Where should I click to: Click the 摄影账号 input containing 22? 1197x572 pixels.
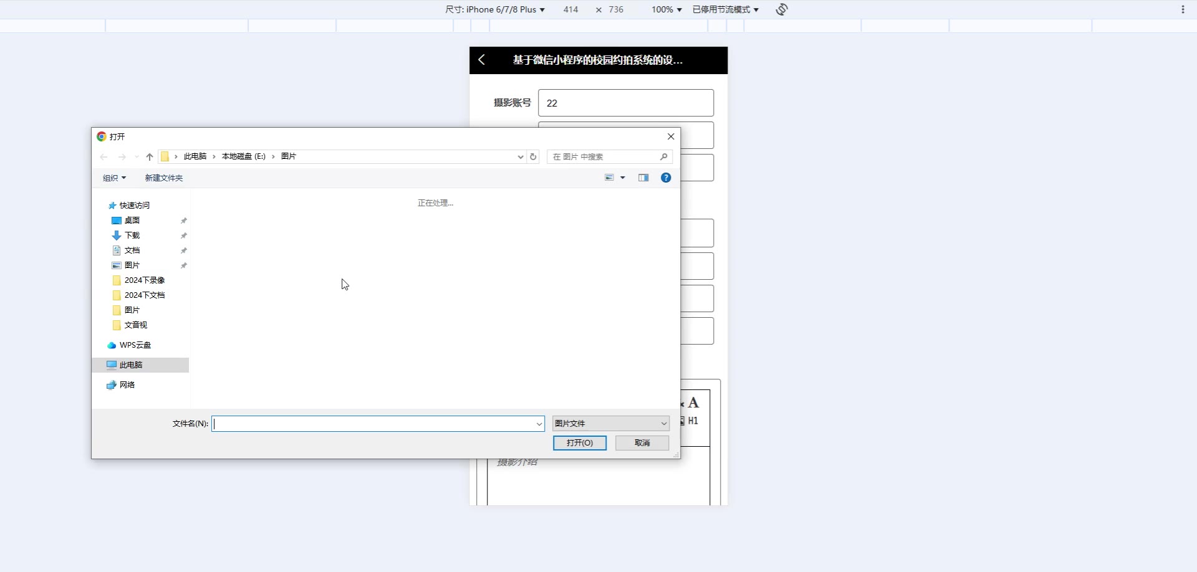[x=626, y=103]
